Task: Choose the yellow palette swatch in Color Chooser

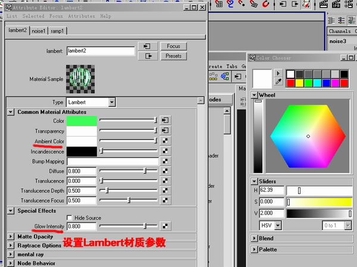Action: [x=299, y=83]
